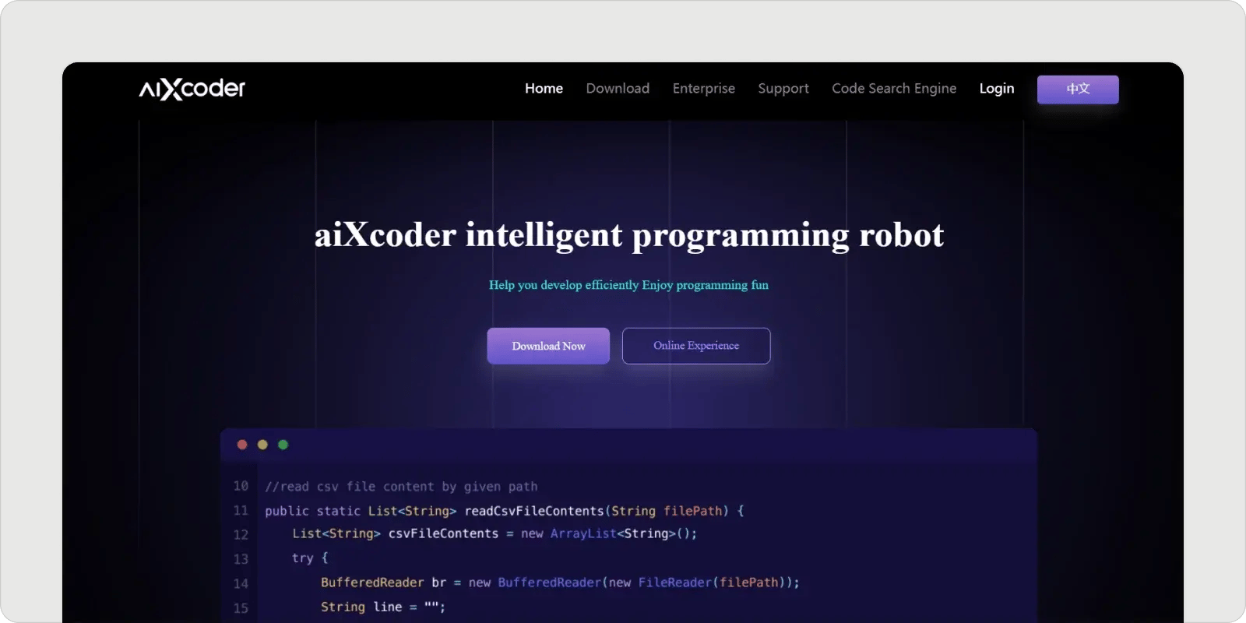Go to the Download nav item
The height and width of the screenshot is (623, 1246).
pyautogui.click(x=618, y=89)
